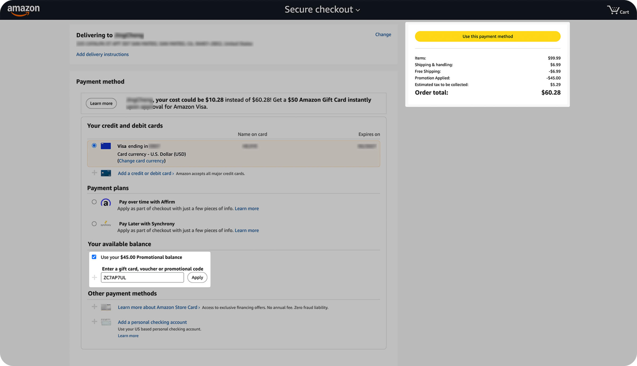Open Learn more link for Synchrony

(x=247, y=230)
